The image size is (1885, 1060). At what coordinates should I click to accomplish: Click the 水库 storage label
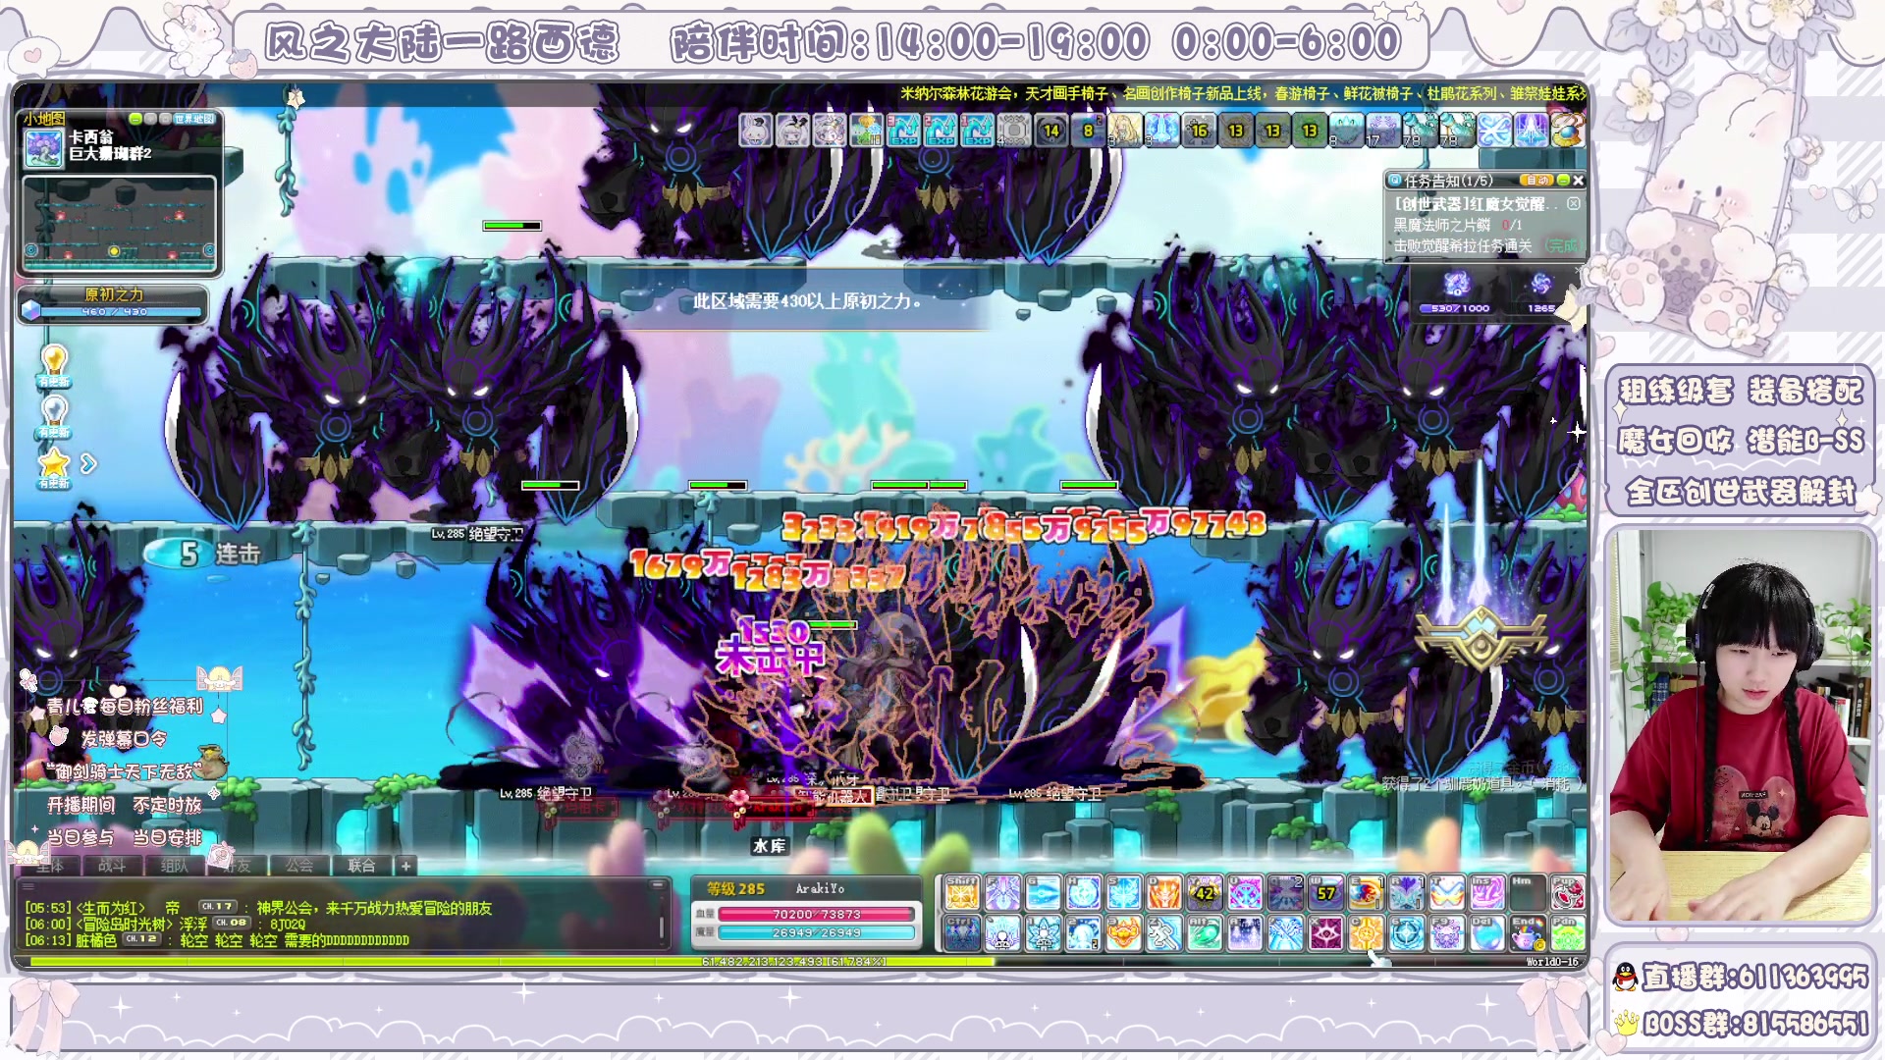click(x=769, y=845)
